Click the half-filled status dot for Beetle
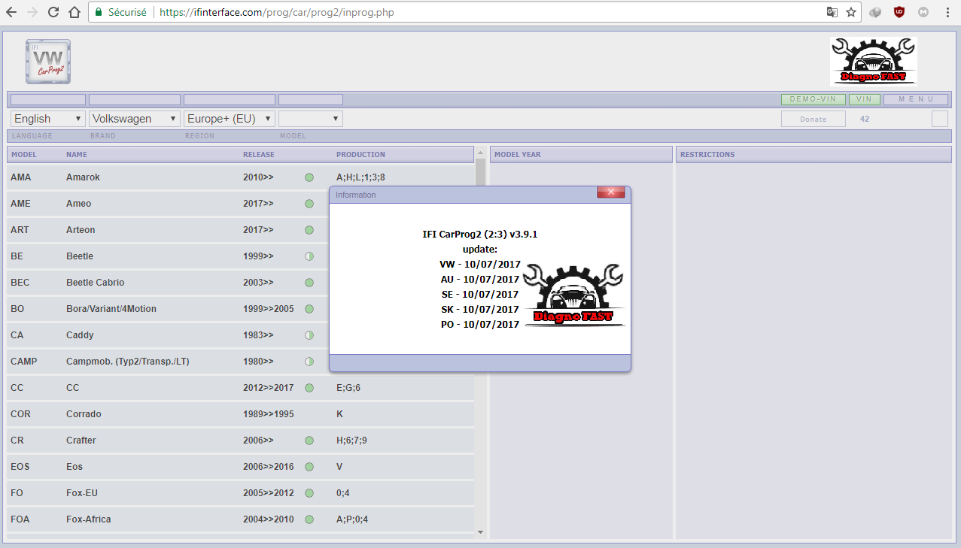 (309, 256)
